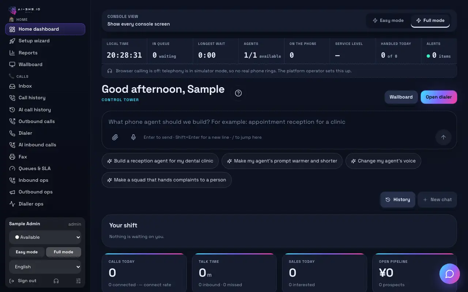
Task: Open the English language dropdown
Action: coord(45,267)
